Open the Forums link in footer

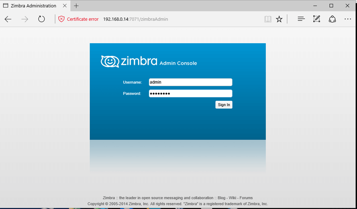246,198
